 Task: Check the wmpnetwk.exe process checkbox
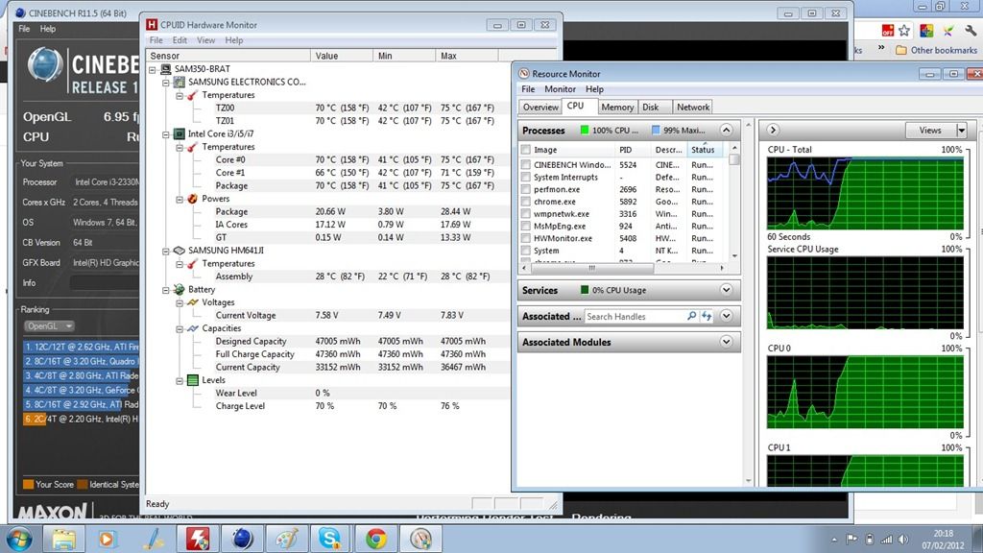[x=526, y=214]
